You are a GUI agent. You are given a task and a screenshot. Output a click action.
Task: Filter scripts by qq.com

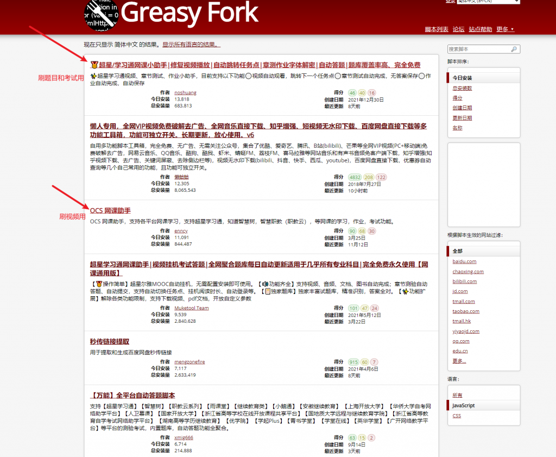pyautogui.click(x=461, y=341)
